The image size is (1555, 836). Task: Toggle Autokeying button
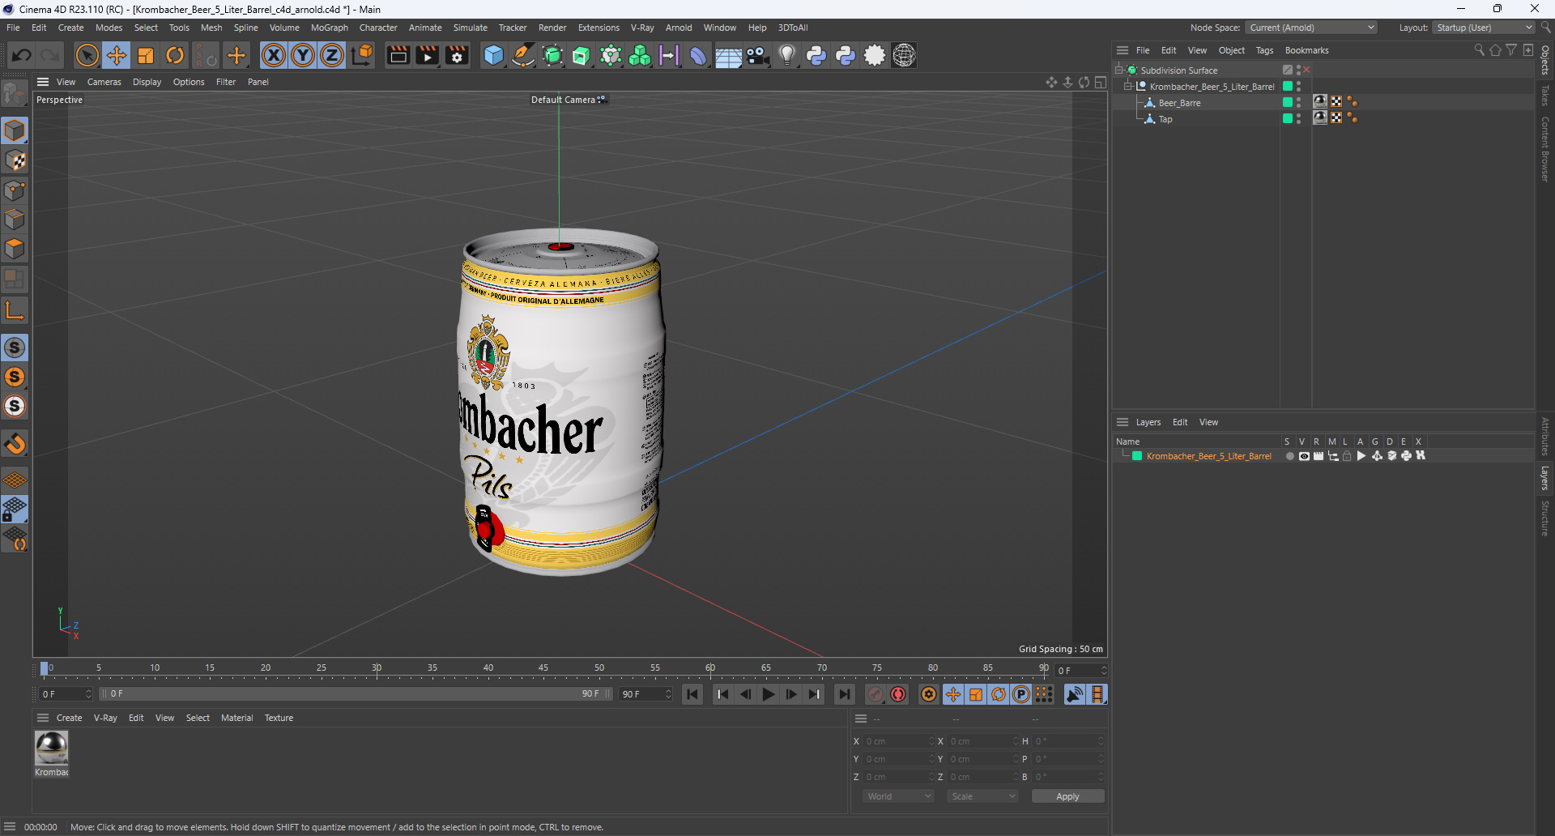(898, 694)
